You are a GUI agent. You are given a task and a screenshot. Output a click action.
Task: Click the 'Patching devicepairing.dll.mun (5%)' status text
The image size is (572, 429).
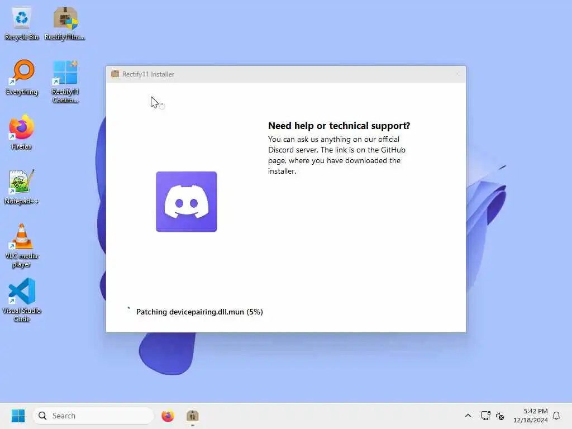pos(199,312)
